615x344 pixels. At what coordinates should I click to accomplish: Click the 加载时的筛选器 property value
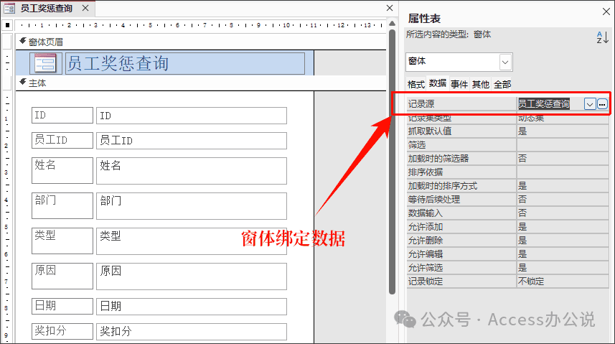(563, 159)
